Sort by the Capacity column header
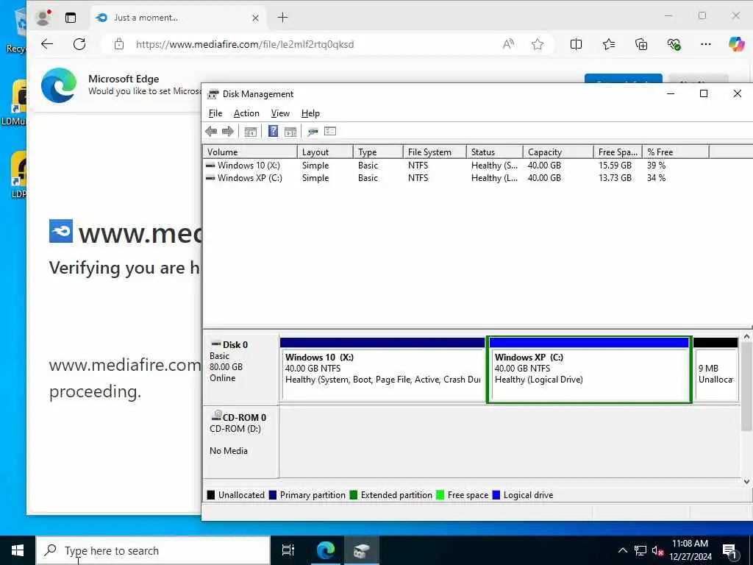Screen dimensions: 753x565 coord(558,152)
